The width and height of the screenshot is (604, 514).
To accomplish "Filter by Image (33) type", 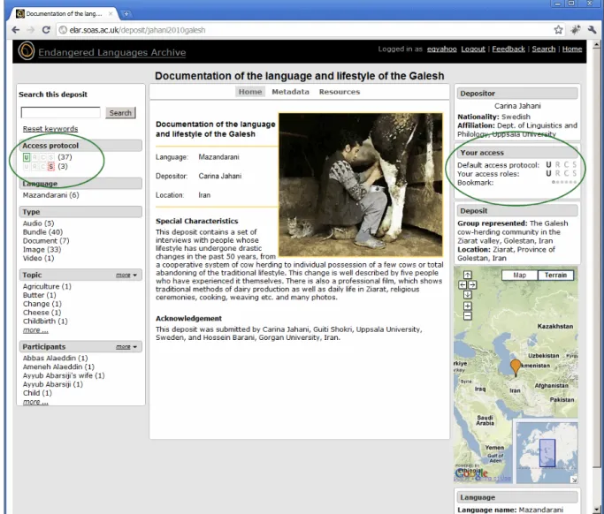I will (x=42, y=249).
